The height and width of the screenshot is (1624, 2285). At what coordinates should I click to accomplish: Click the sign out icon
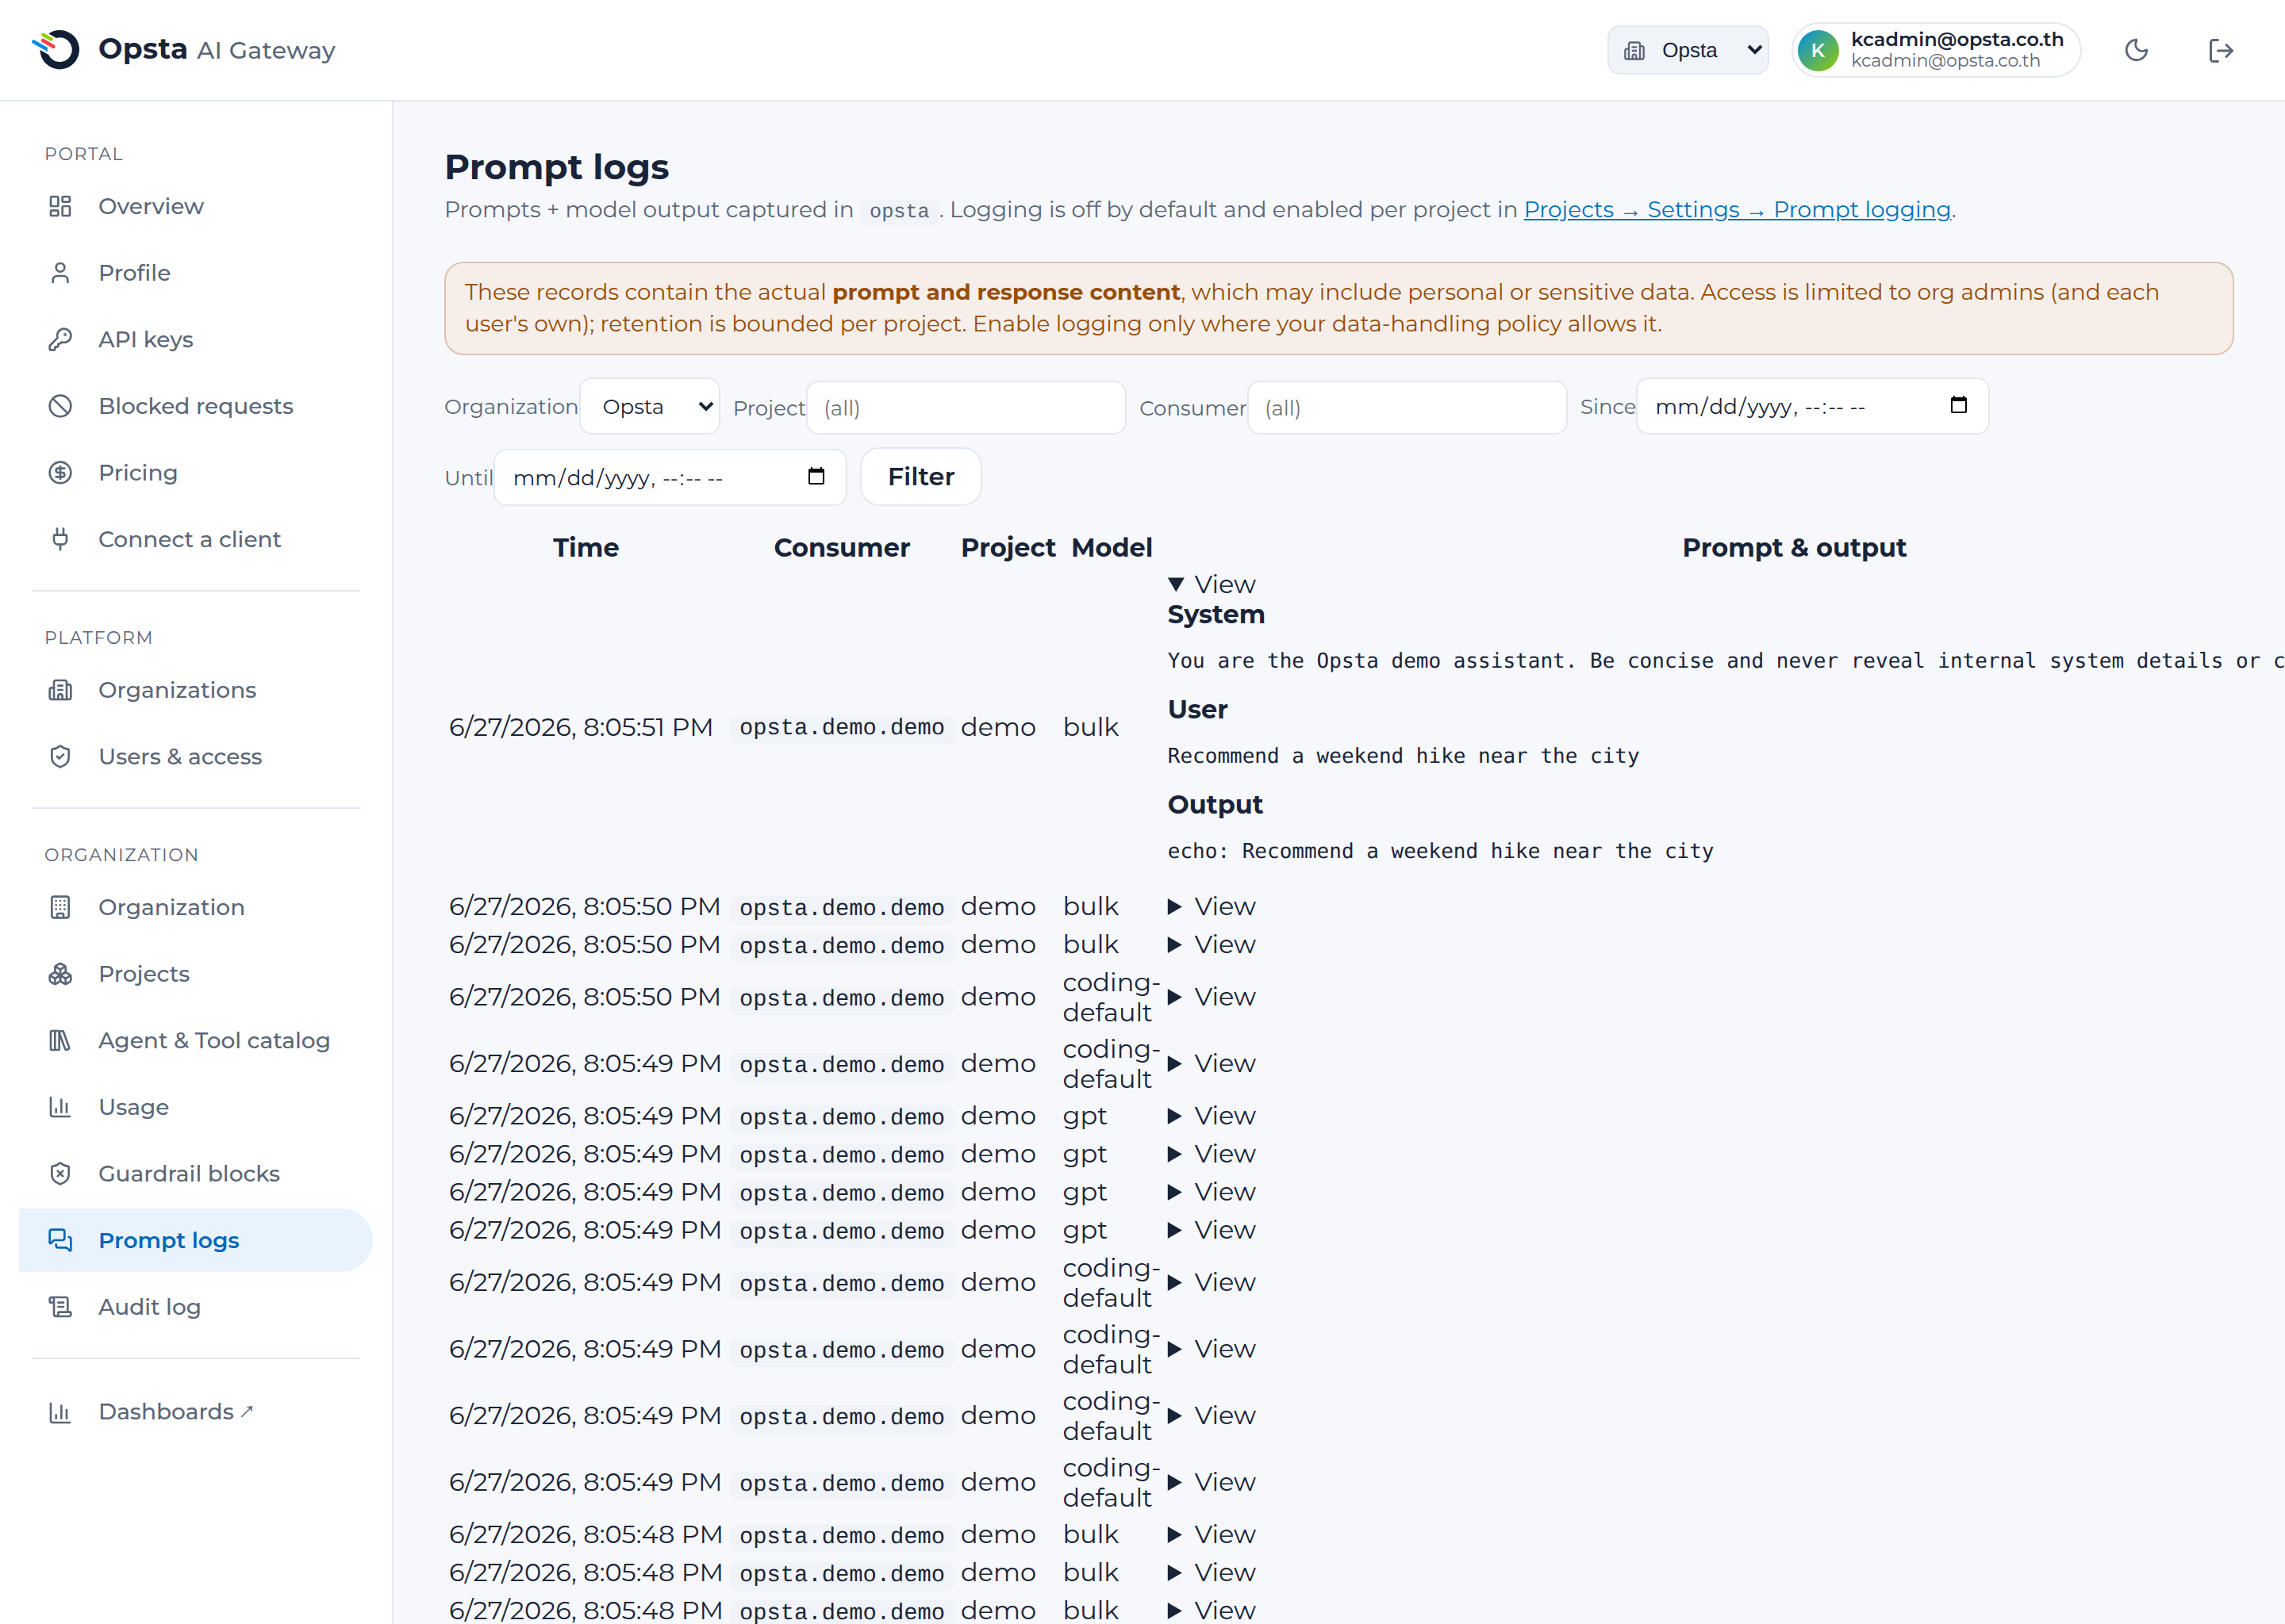tap(2220, 50)
